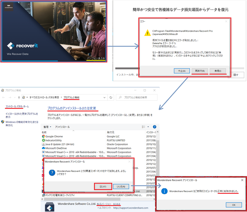Select バッテリ充電制御ユーティリティ in program list

(x=60, y=195)
